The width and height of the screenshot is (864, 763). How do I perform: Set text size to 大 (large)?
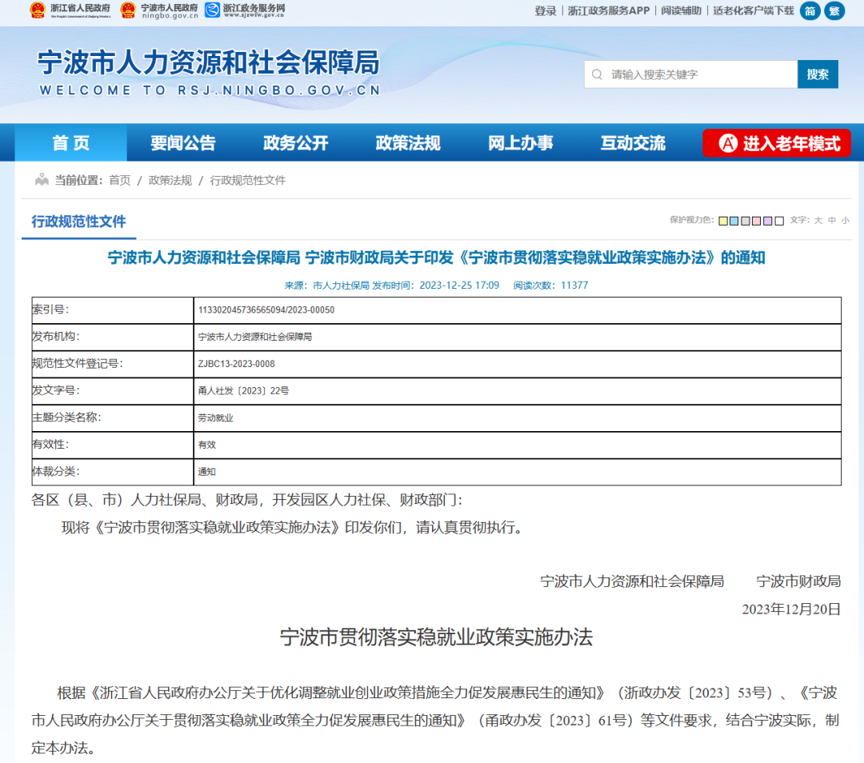(x=818, y=221)
